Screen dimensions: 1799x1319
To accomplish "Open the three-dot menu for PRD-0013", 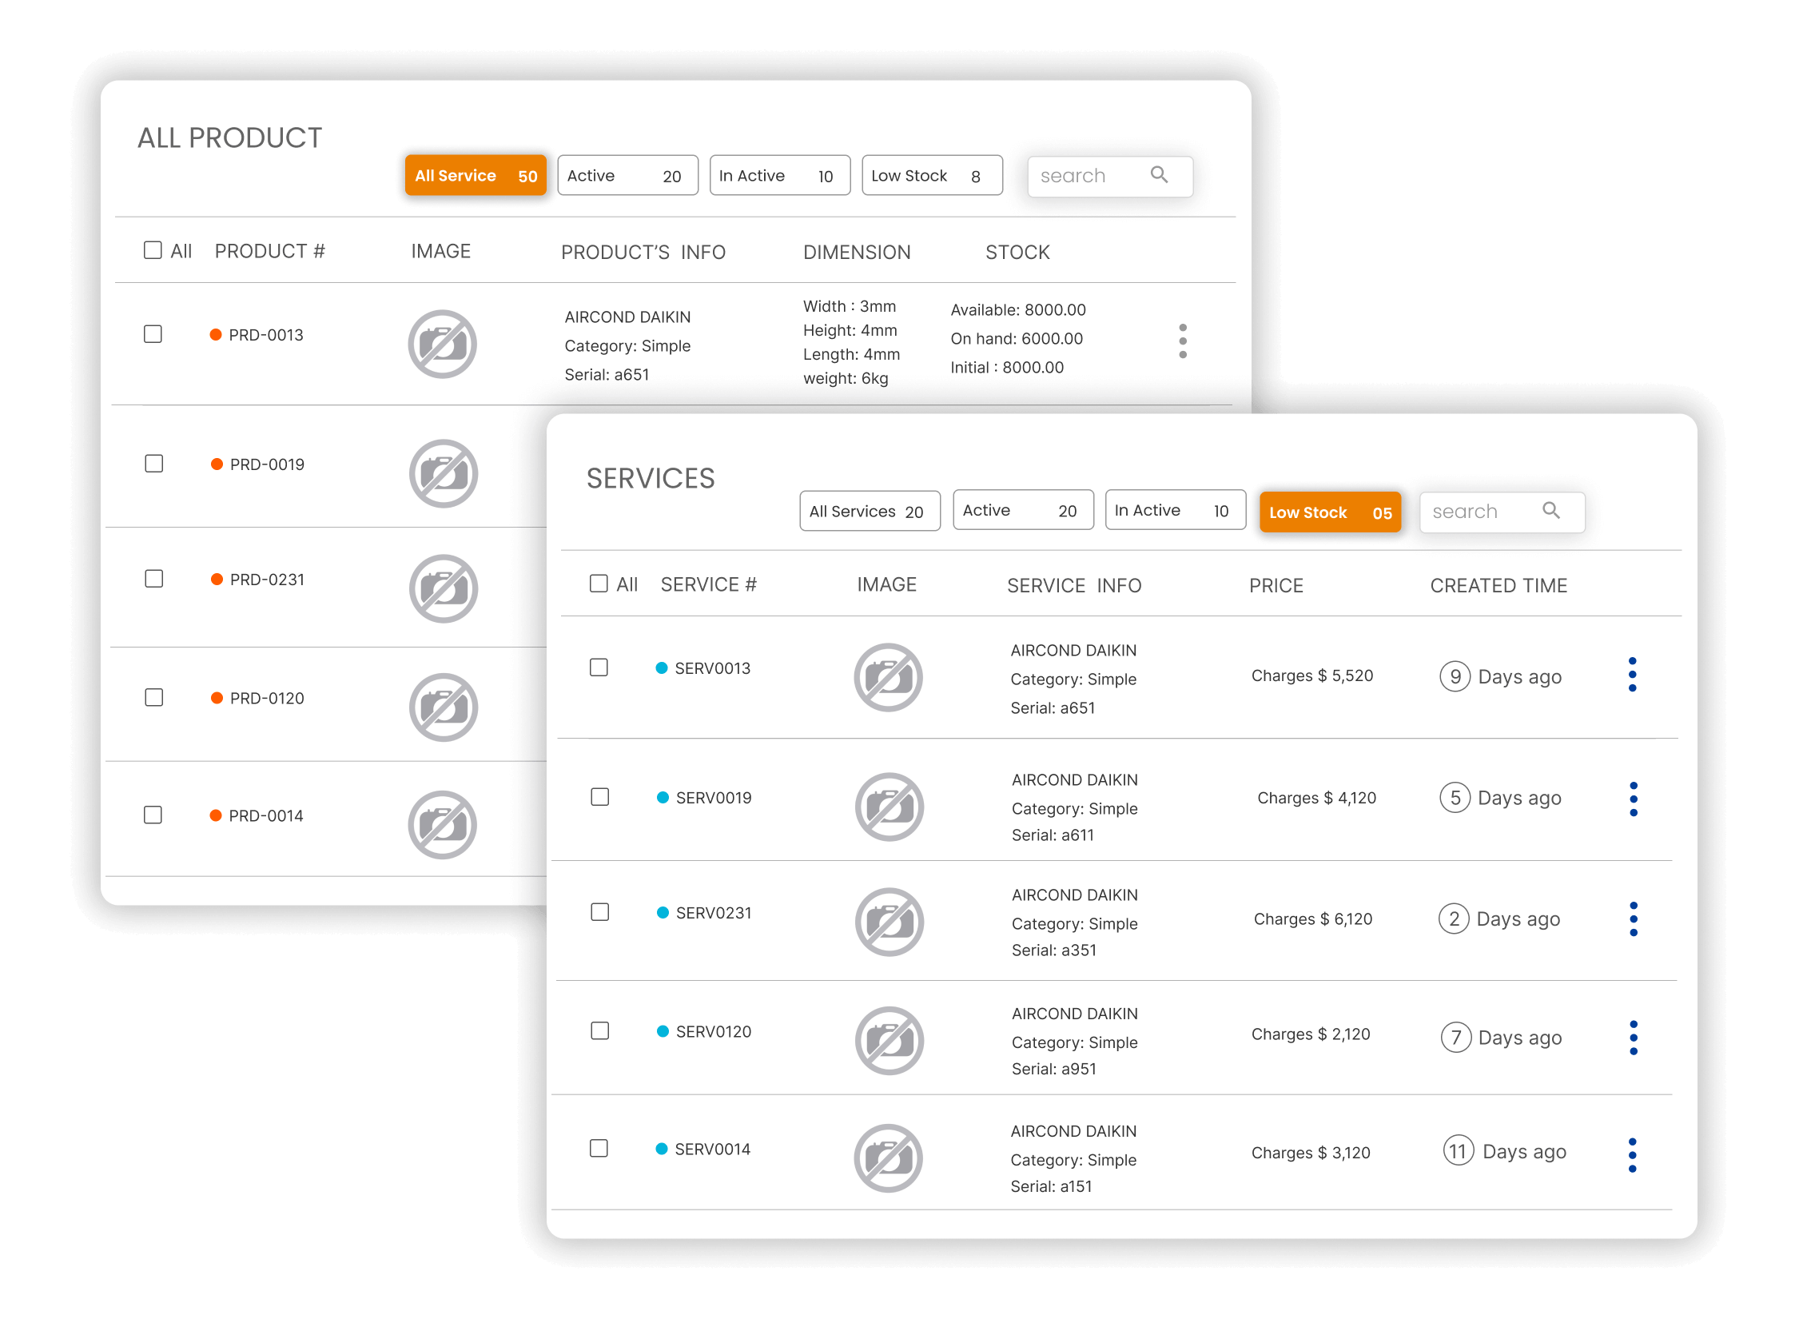I will pyautogui.click(x=1183, y=341).
